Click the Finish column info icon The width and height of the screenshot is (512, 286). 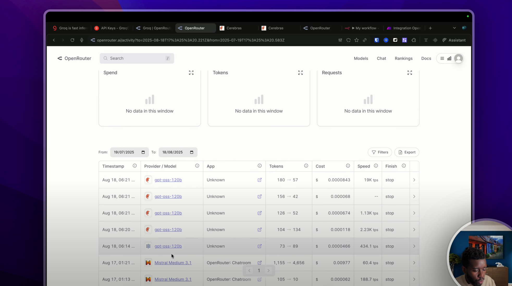(404, 166)
